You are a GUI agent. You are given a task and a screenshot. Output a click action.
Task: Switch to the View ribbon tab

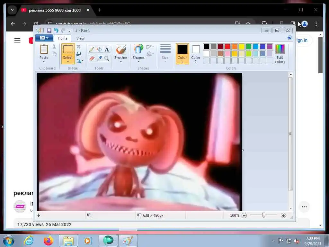(80, 38)
